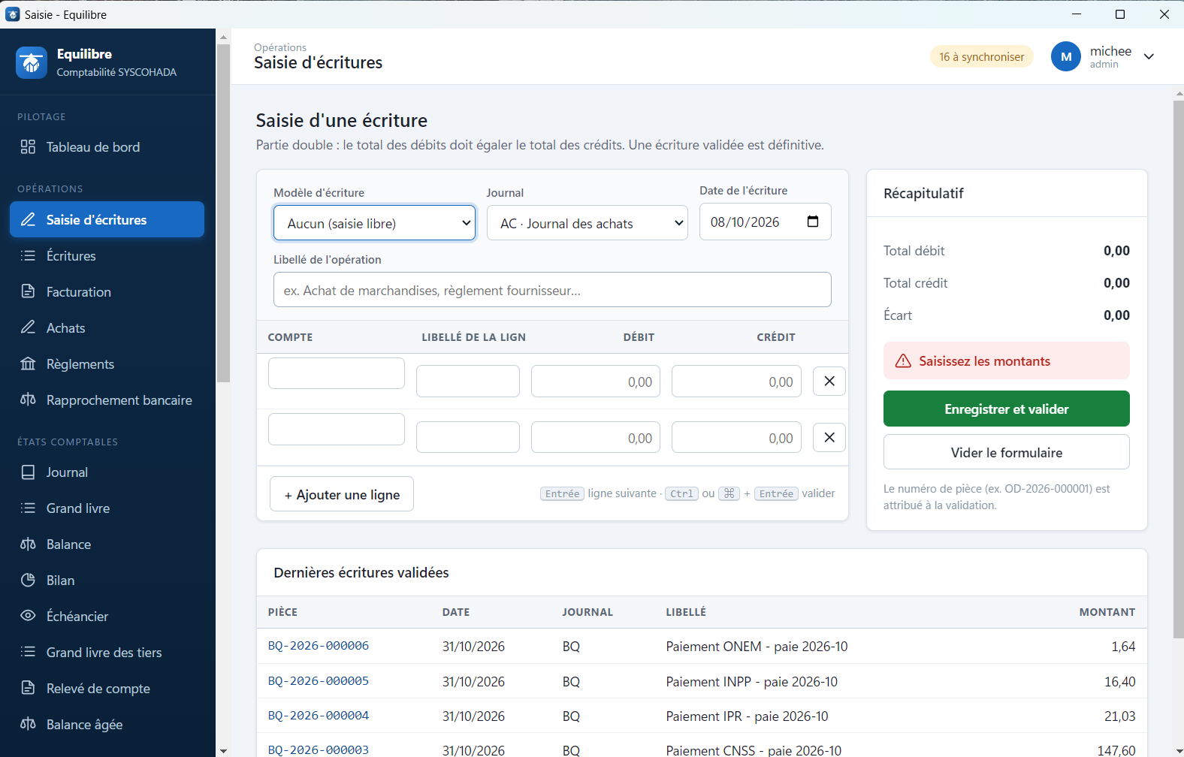This screenshot has width=1184, height=757.
Task: Click the Journal book icon
Action: point(28,472)
